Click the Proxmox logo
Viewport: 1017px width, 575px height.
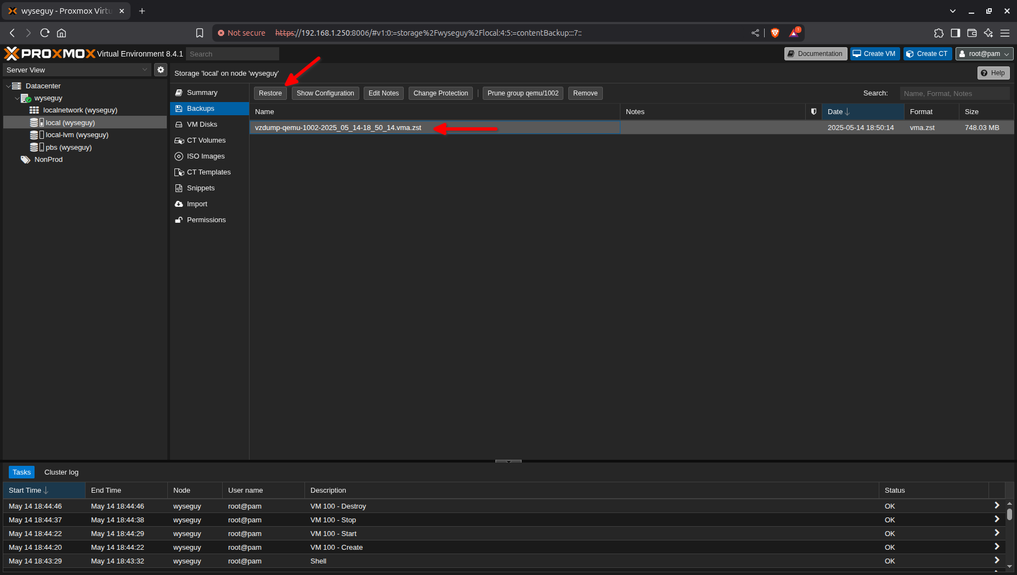point(50,53)
